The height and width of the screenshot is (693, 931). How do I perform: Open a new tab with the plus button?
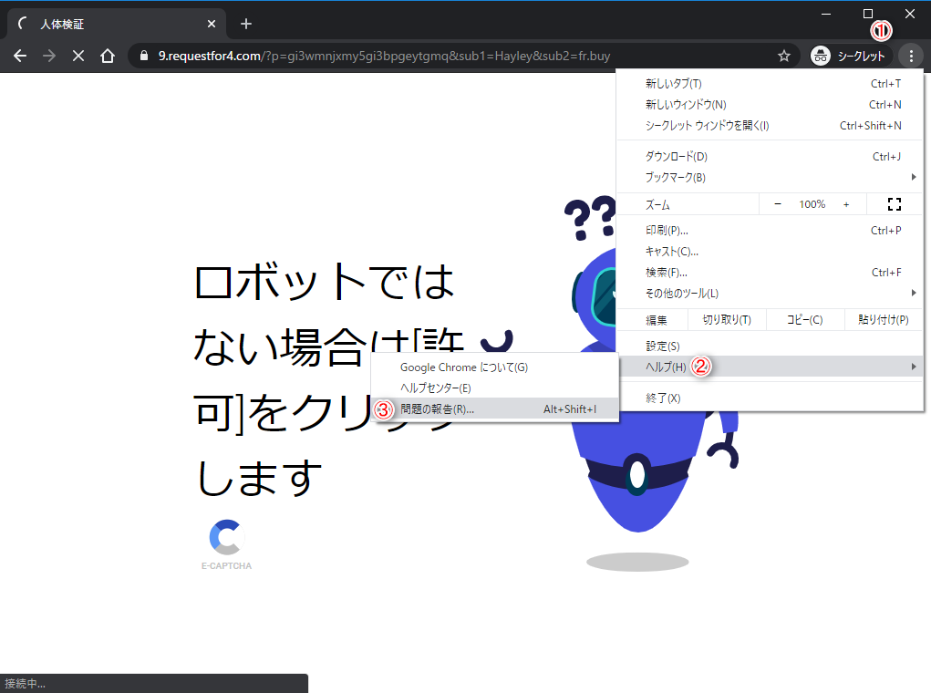pos(245,24)
